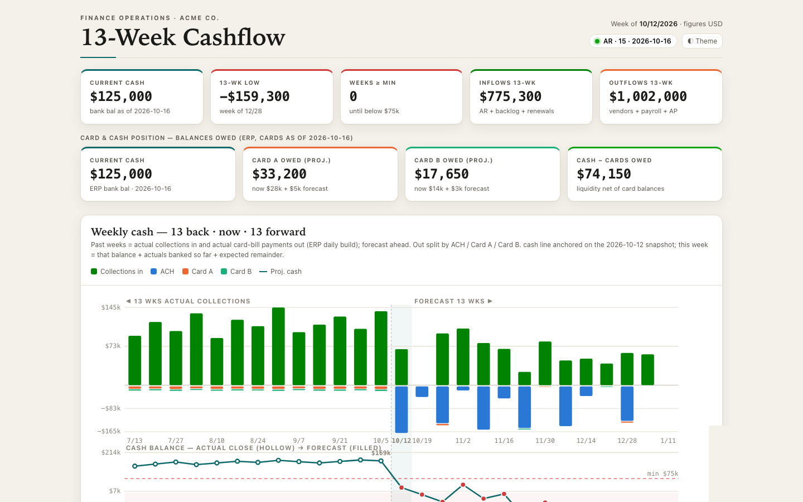
Task: Click the $169k cash balance point label
Action: pyautogui.click(x=381, y=453)
